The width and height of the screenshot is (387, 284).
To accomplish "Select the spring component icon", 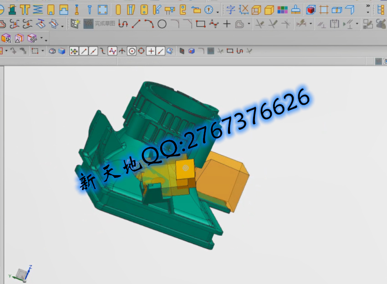I will (x=38, y=10).
